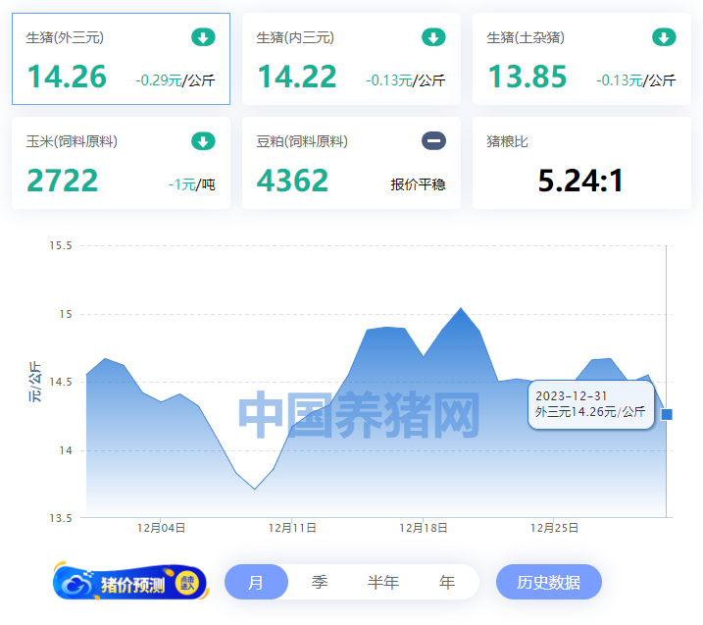703x625 pixels.
Task: Click the 5.24:1 ratio value
Action: coord(580,181)
